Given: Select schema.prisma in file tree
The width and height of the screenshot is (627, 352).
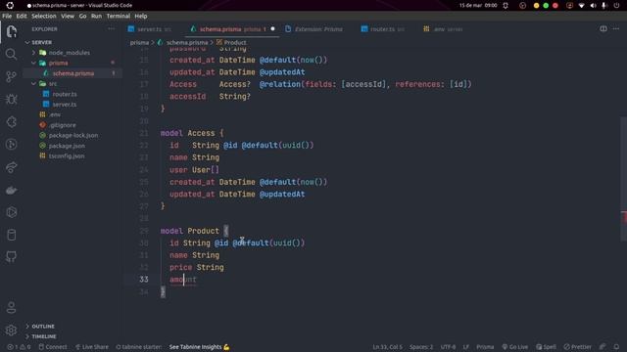Looking at the screenshot, I should (73, 73).
